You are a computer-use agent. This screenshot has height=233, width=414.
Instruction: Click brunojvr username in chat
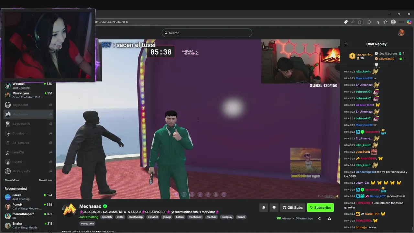pos(362,227)
